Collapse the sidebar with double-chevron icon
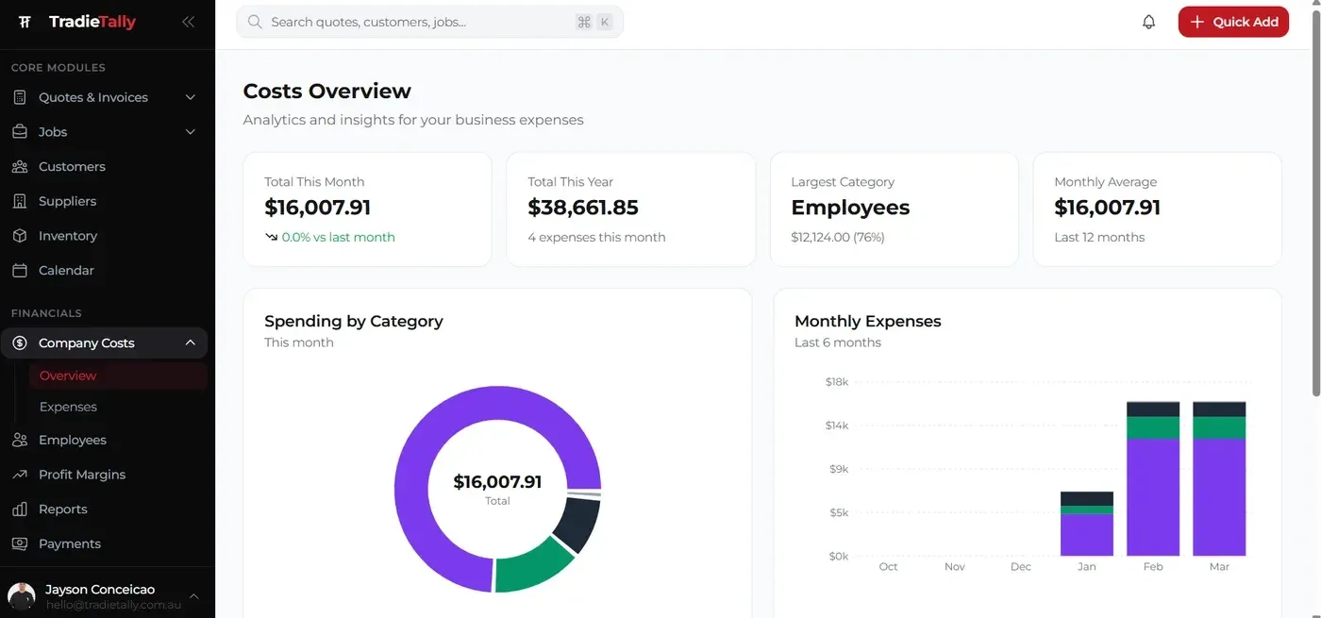The height and width of the screenshot is (618, 1321). point(188,22)
